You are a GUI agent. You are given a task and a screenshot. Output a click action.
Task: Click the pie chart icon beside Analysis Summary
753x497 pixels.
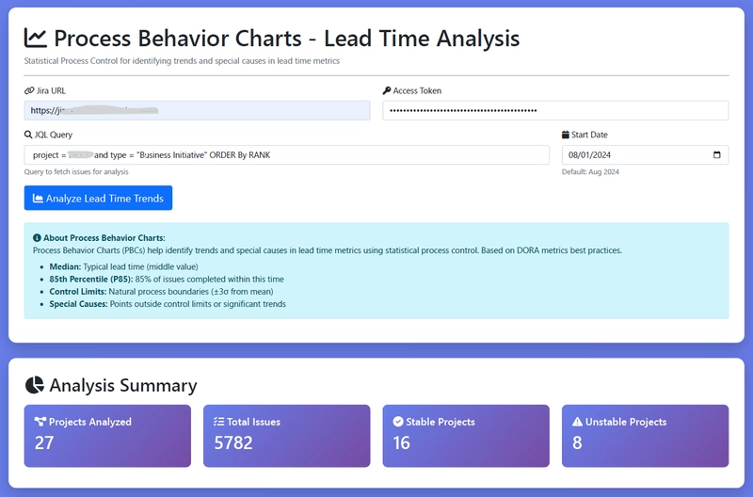pos(35,385)
